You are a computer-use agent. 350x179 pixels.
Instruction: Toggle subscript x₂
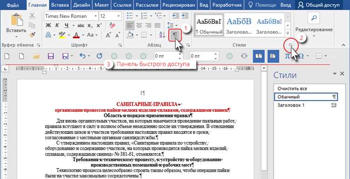point(90,26)
